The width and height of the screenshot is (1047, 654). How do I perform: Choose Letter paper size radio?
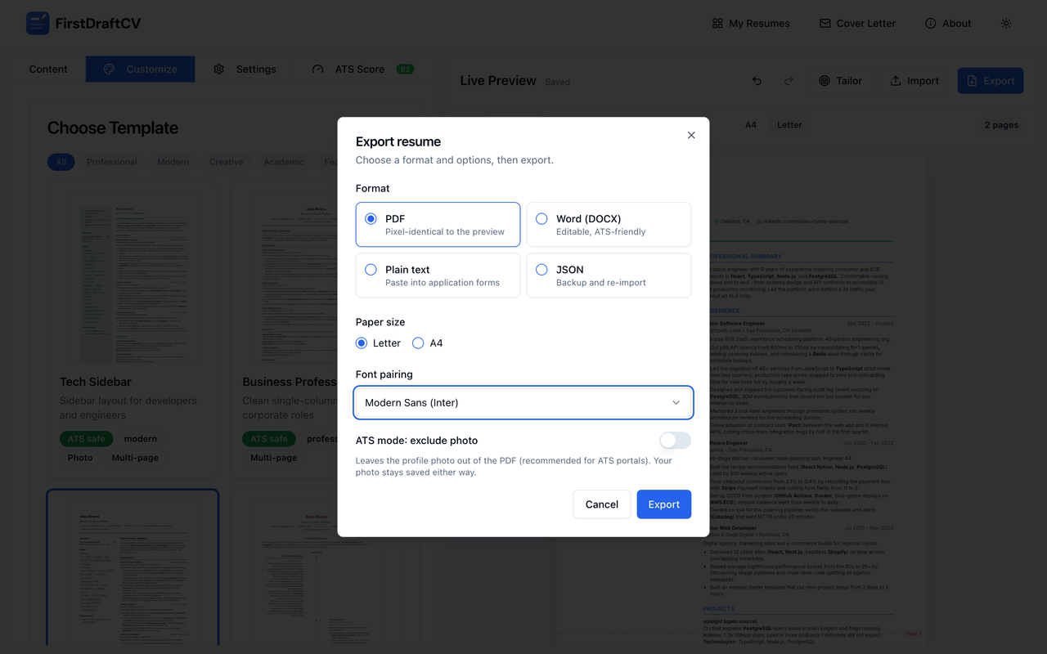pyautogui.click(x=362, y=343)
